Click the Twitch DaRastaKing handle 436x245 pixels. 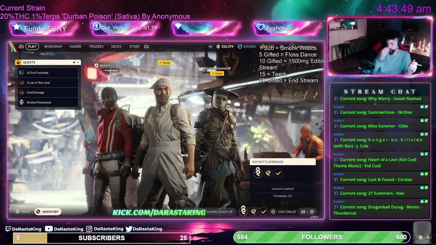tap(24, 229)
